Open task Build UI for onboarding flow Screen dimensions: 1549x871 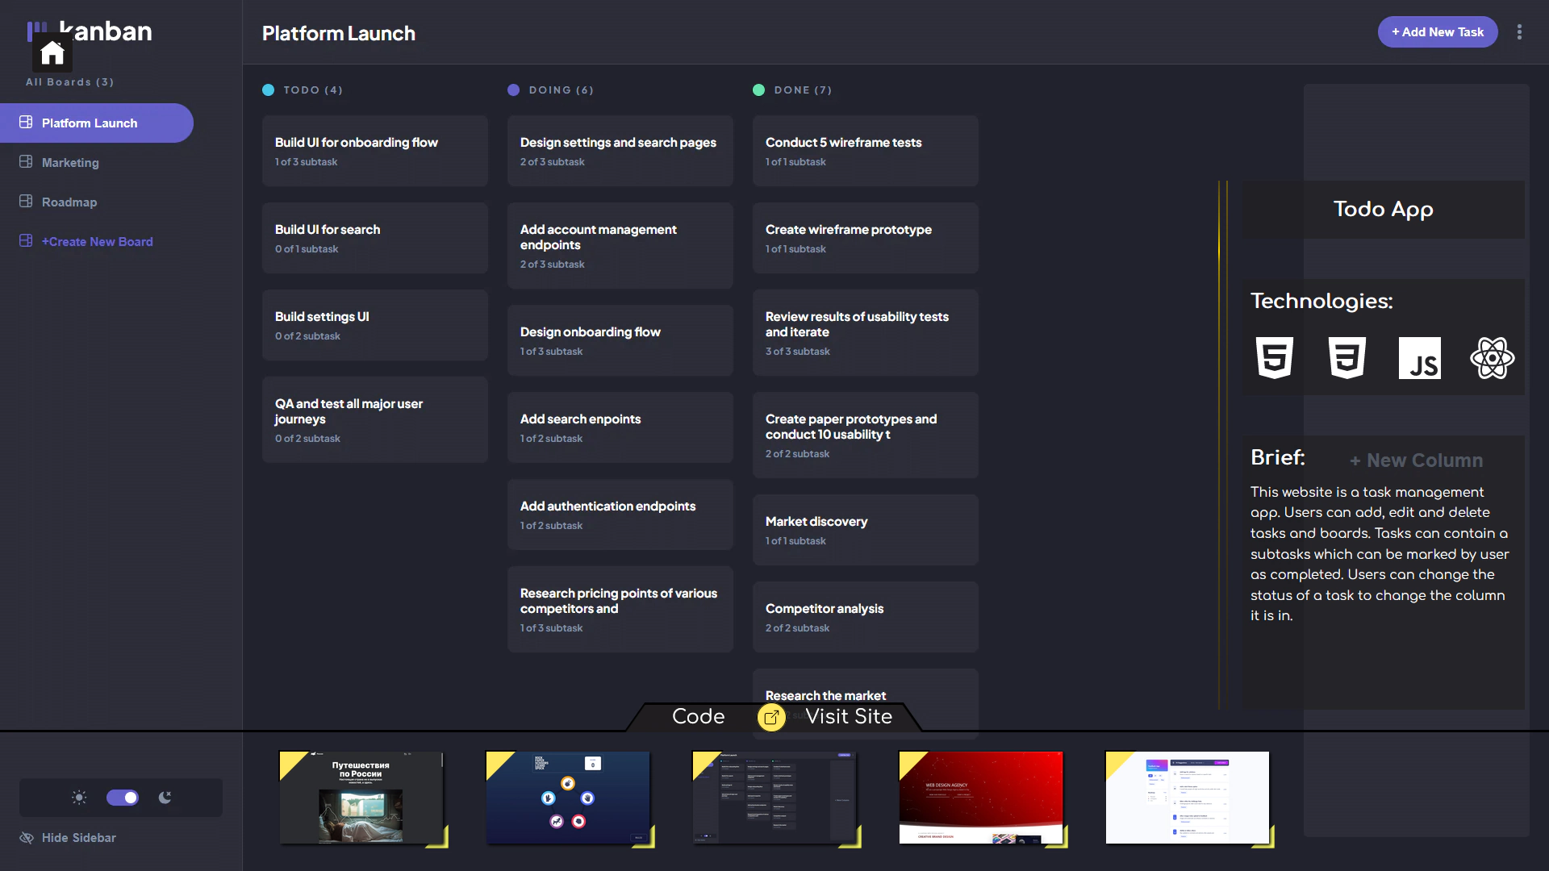[x=375, y=151]
